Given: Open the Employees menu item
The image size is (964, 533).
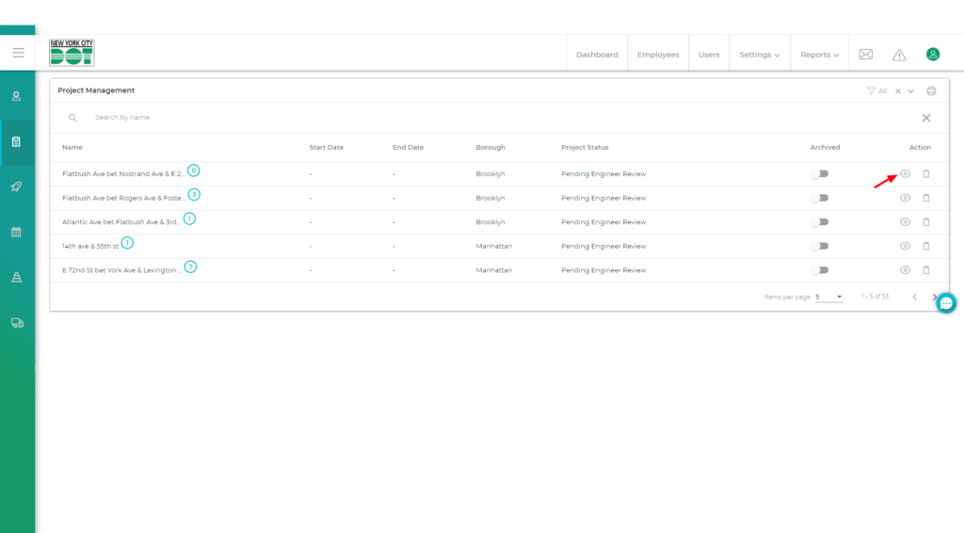Looking at the screenshot, I should click(658, 55).
